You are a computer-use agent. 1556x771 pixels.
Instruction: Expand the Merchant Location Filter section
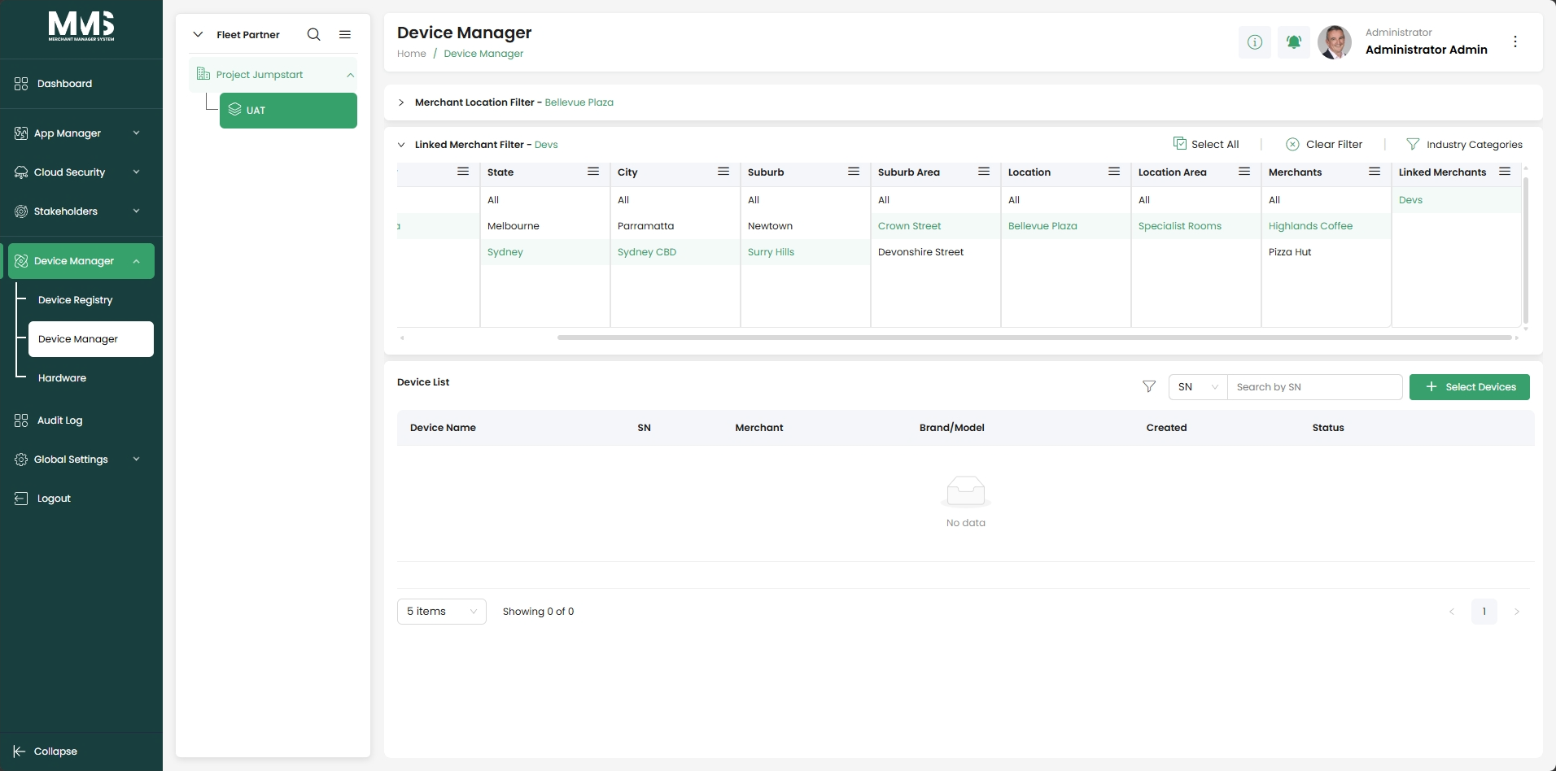tap(401, 102)
